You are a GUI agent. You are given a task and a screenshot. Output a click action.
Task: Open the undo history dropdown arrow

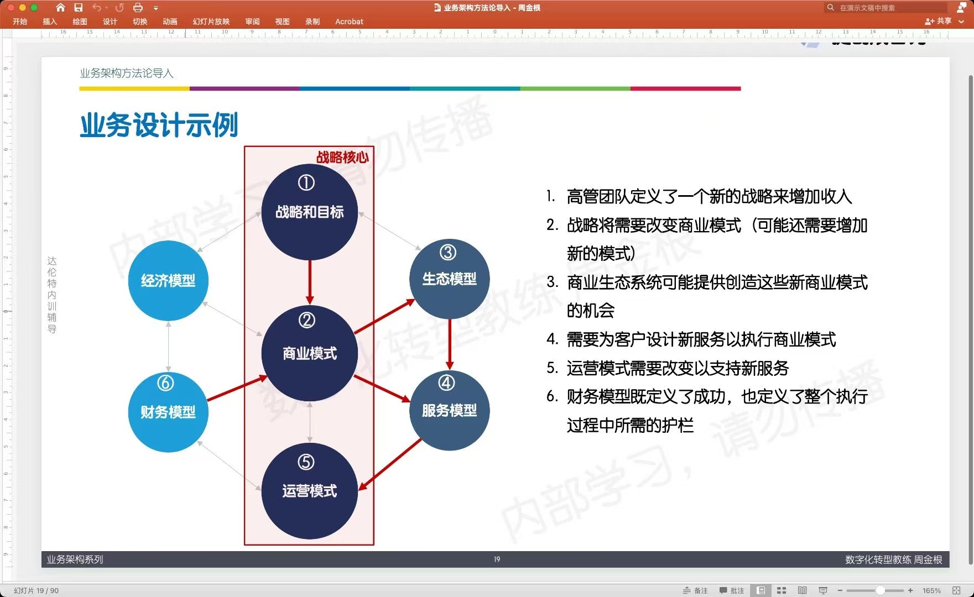click(x=106, y=8)
